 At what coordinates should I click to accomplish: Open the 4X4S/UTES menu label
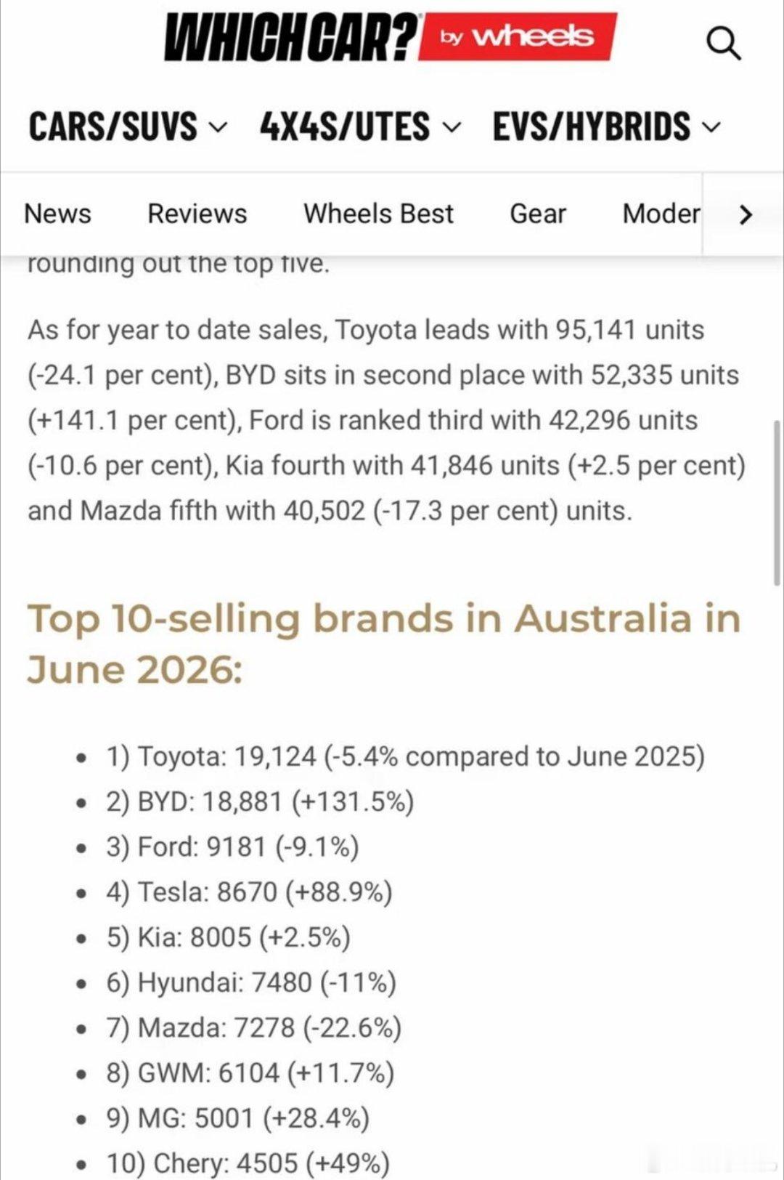click(345, 126)
